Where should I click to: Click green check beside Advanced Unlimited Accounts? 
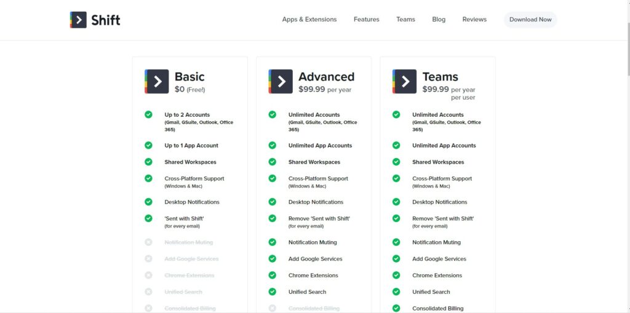point(273,114)
